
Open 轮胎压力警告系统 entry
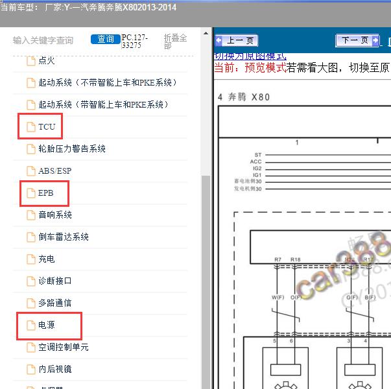click(x=72, y=148)
